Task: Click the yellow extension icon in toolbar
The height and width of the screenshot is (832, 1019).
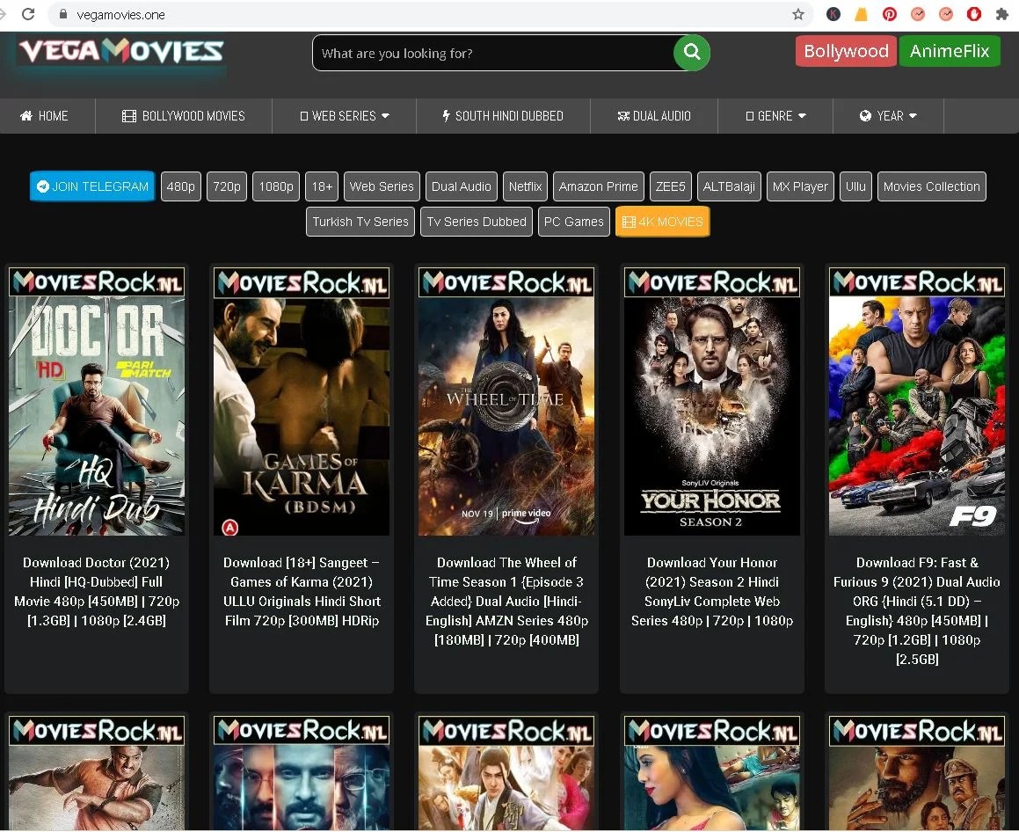Action: (861, 14)
